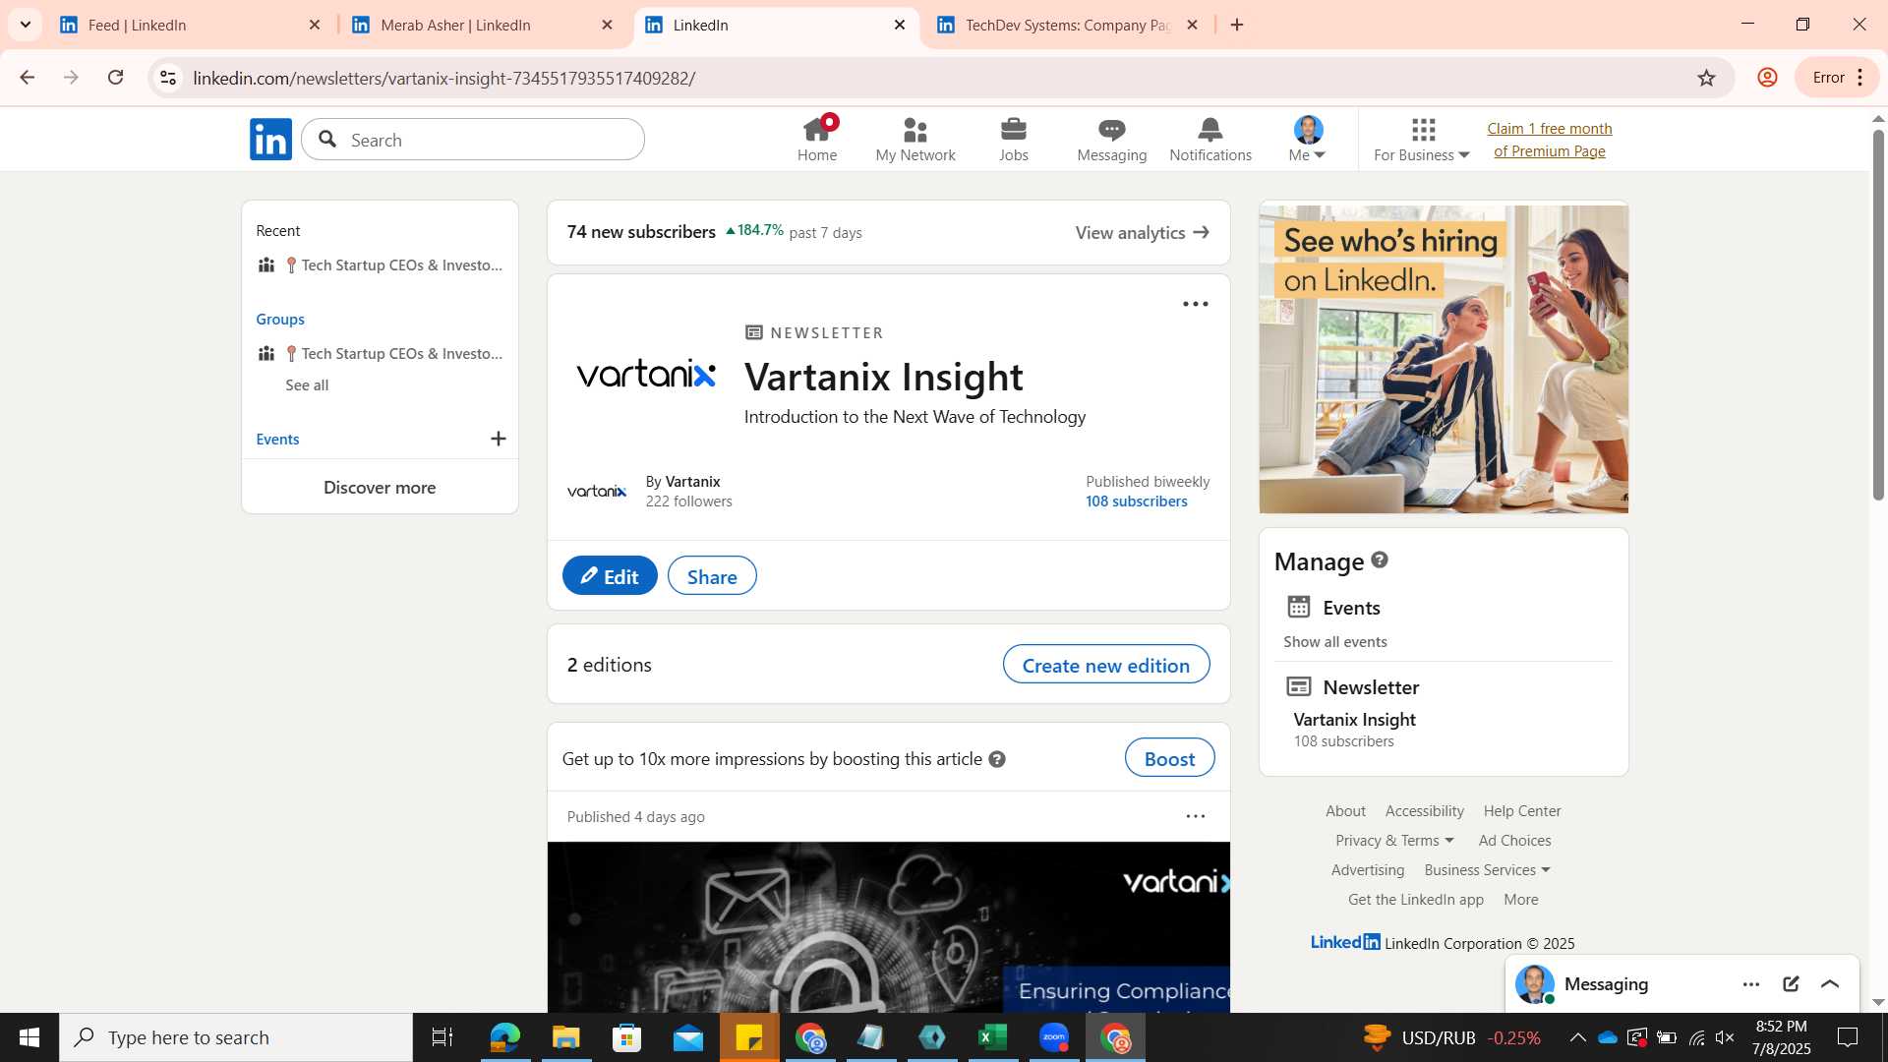Reload the current page
The height and width of the screenshot is (1062, 1888).
click(x=116, y=78)
